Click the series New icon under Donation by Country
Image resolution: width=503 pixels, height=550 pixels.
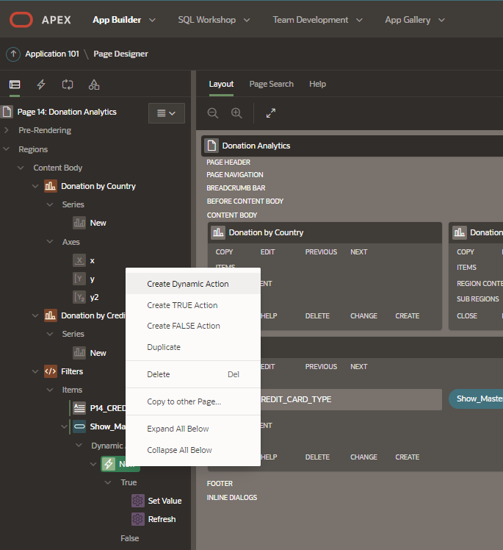click(x=79, y=223)
